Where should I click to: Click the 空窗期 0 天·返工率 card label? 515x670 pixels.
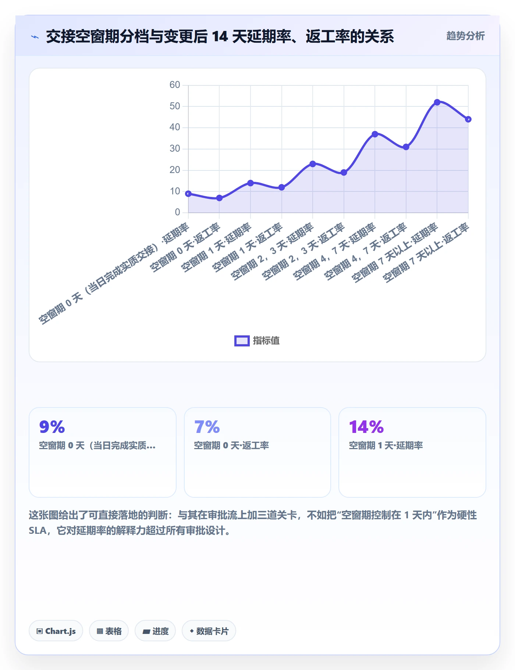(231, 445)
